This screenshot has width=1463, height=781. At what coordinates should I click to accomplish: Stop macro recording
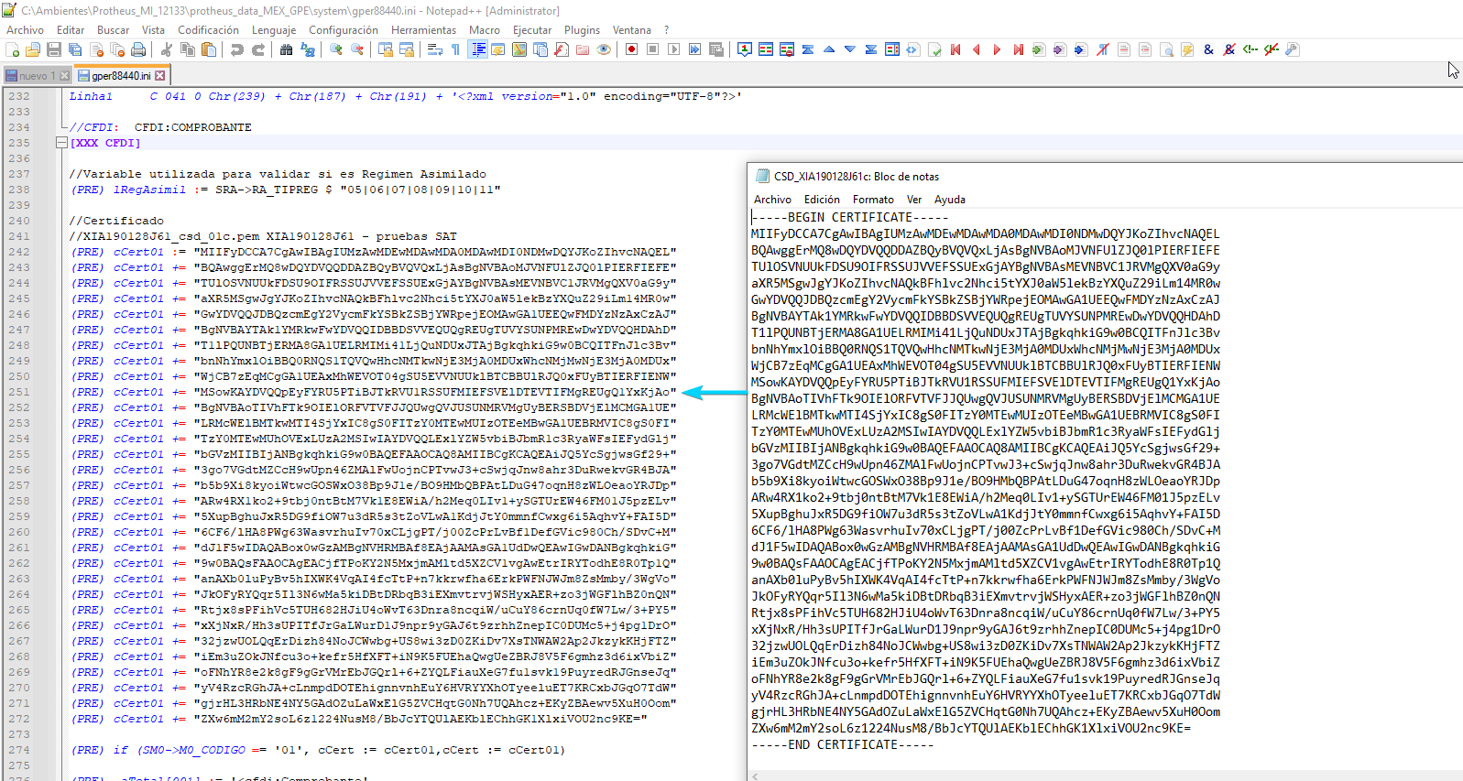(653, 49)
